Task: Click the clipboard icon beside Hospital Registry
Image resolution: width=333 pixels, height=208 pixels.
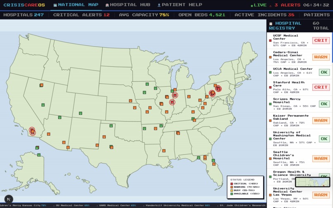Action: (271, 24)
